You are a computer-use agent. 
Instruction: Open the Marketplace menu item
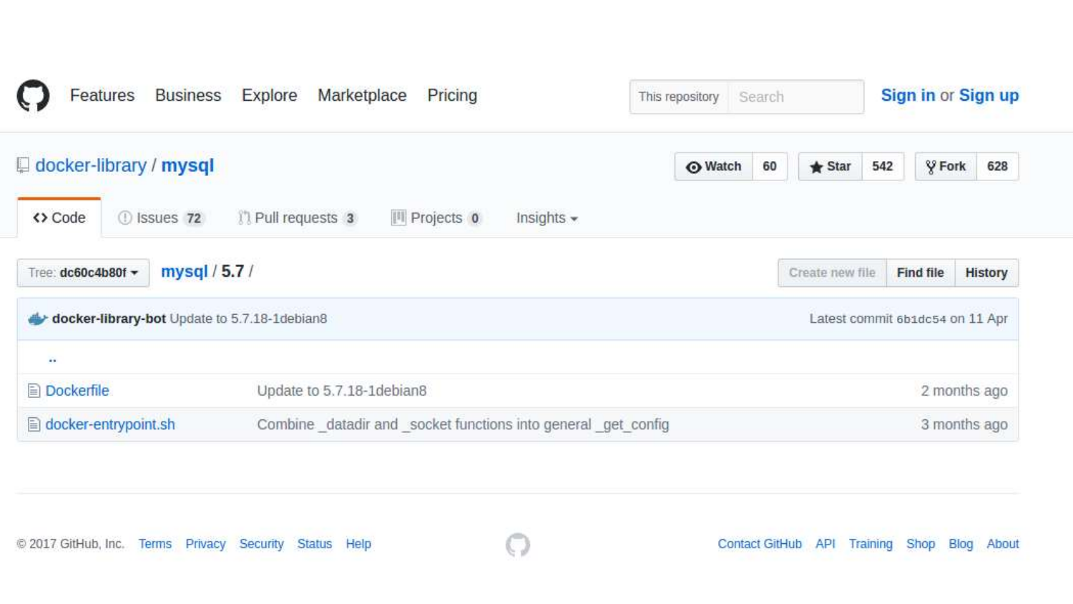[x=362, y=95]
